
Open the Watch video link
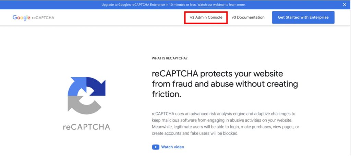tap(172, 147)
